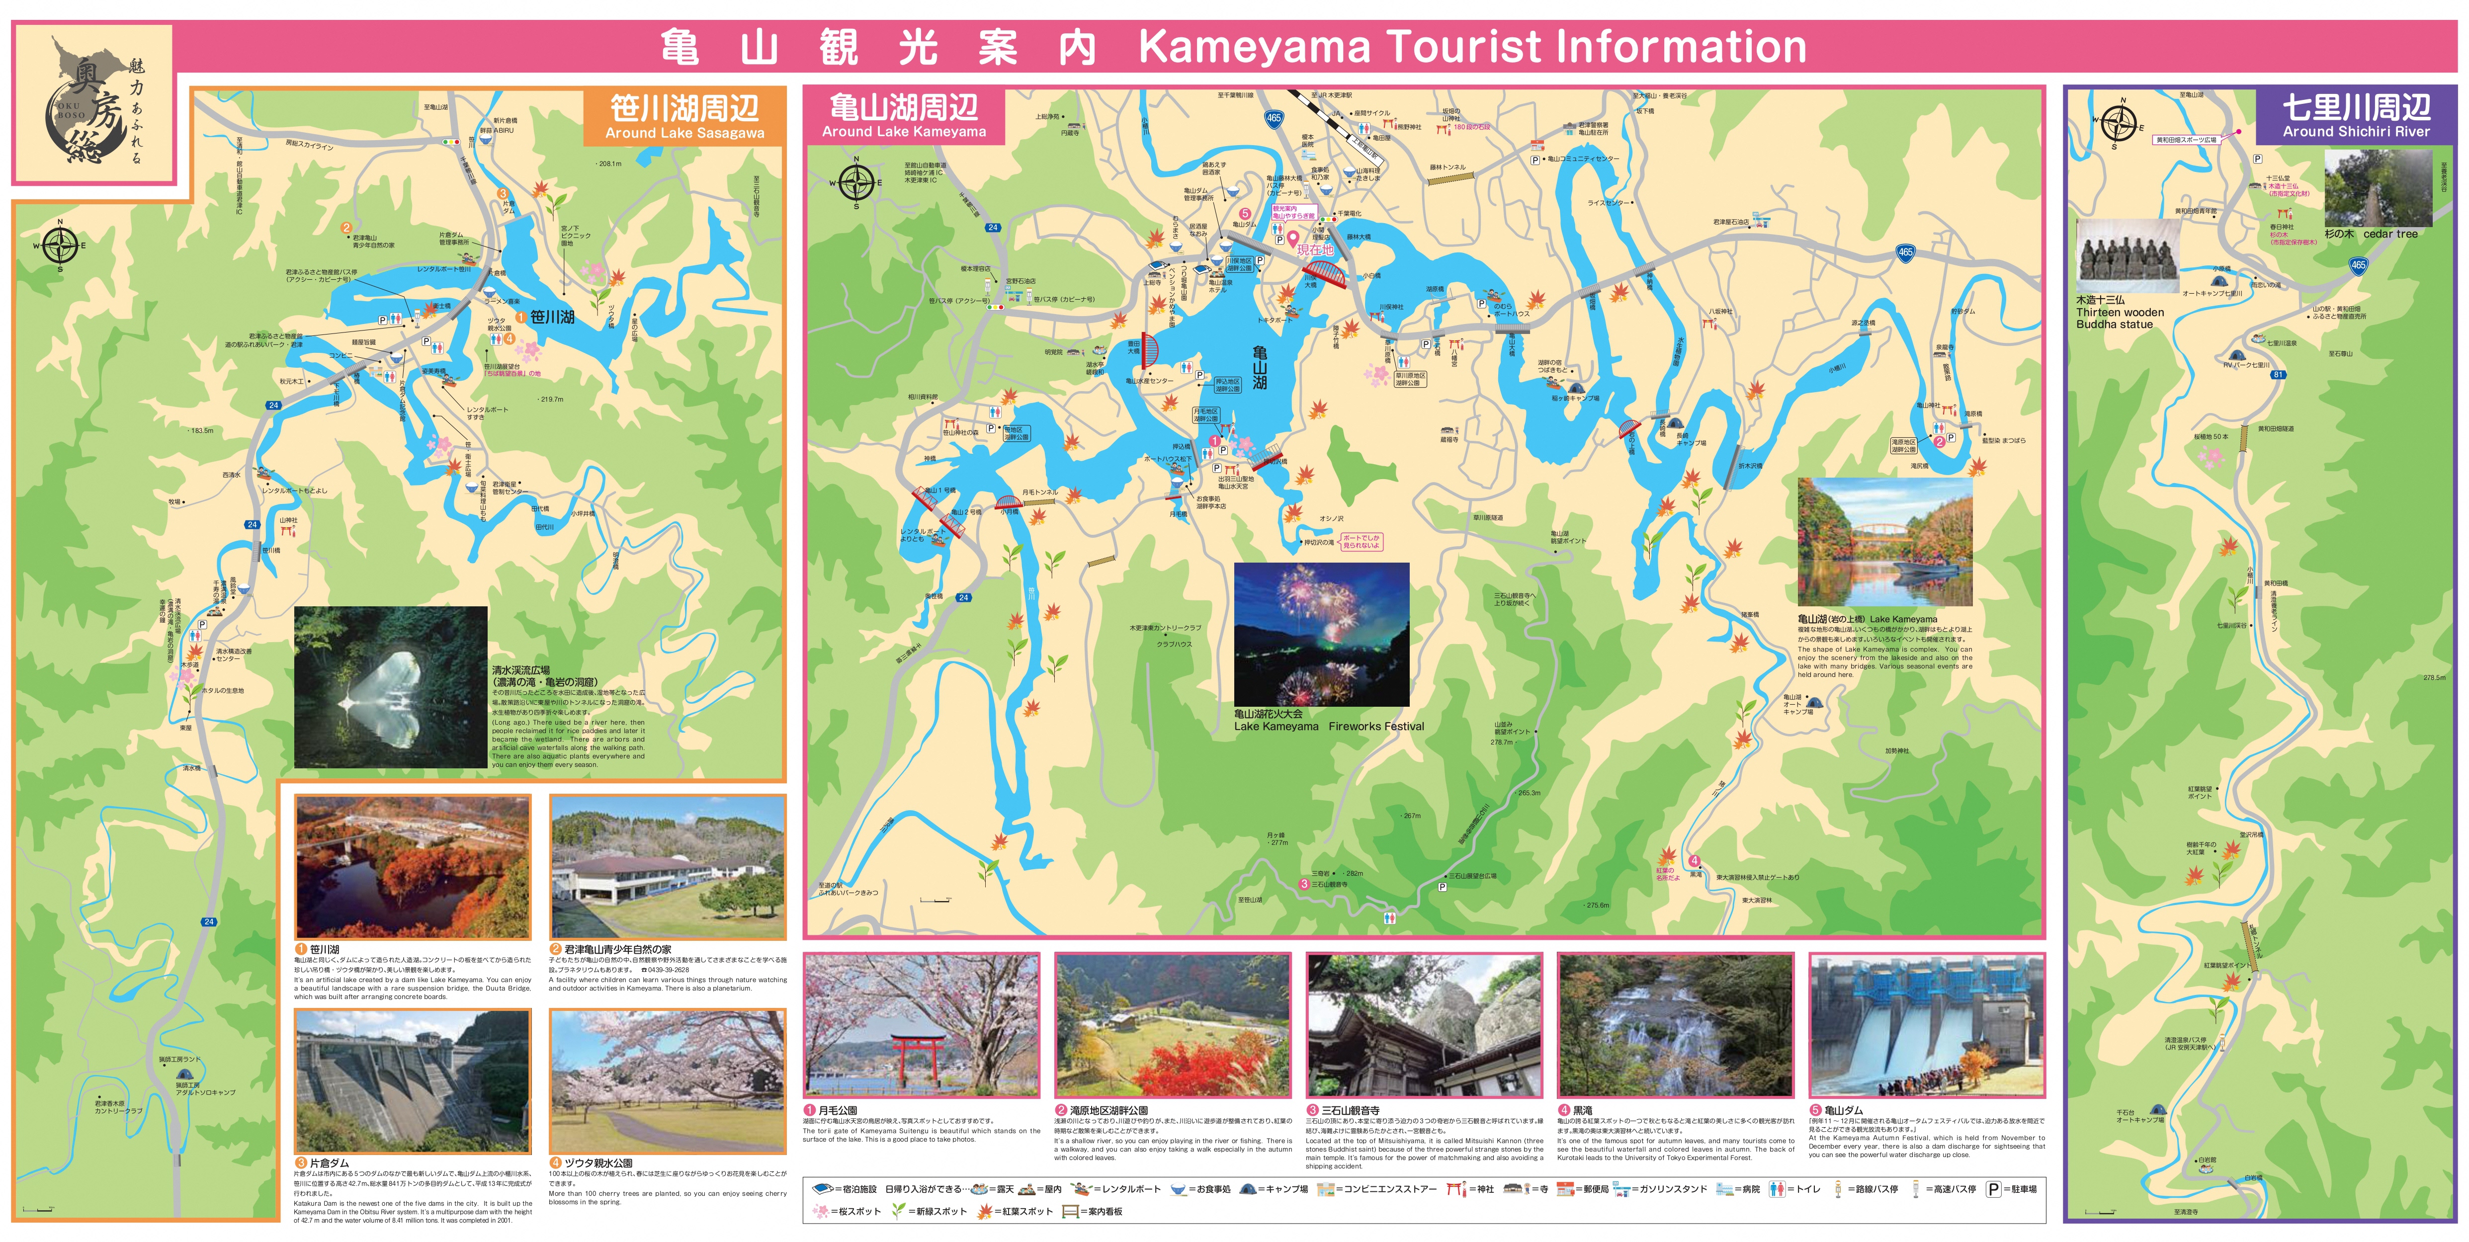Select the parking P icon in the legend

[1995, 1189]
